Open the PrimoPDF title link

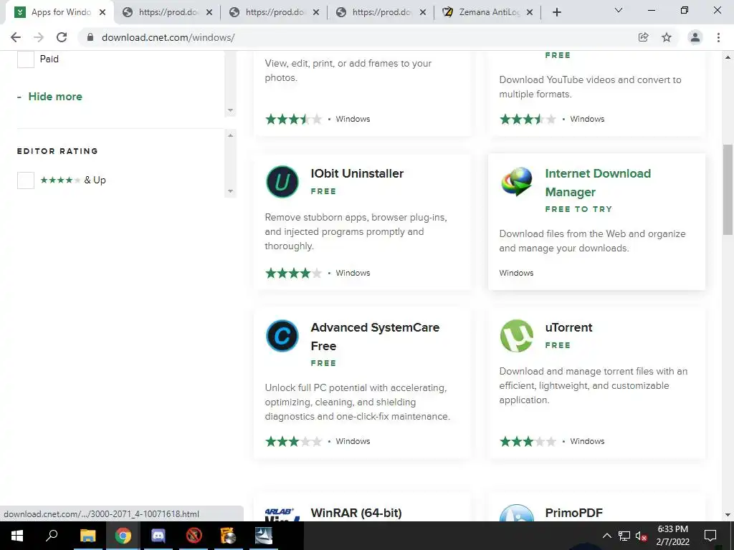574,513
